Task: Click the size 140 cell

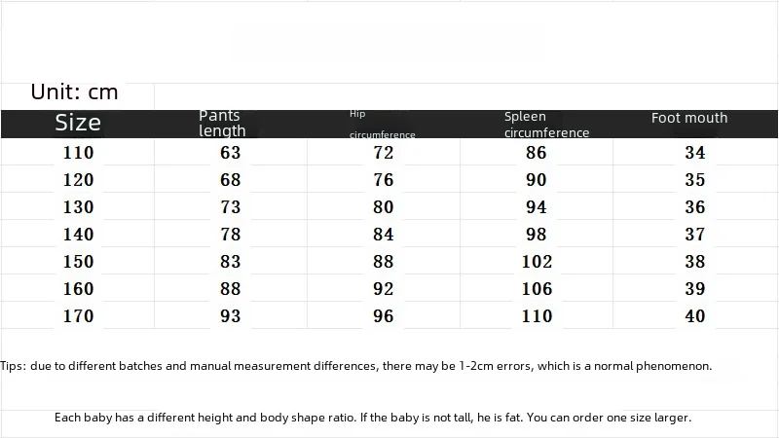Action: (78, 235)
